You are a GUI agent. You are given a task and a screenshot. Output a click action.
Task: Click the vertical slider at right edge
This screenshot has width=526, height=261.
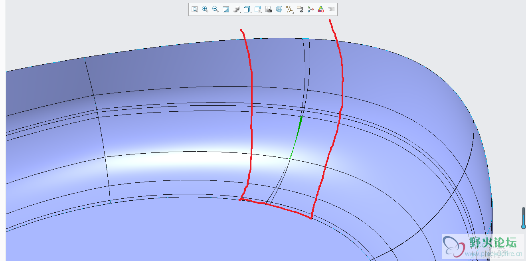[524, 218]
